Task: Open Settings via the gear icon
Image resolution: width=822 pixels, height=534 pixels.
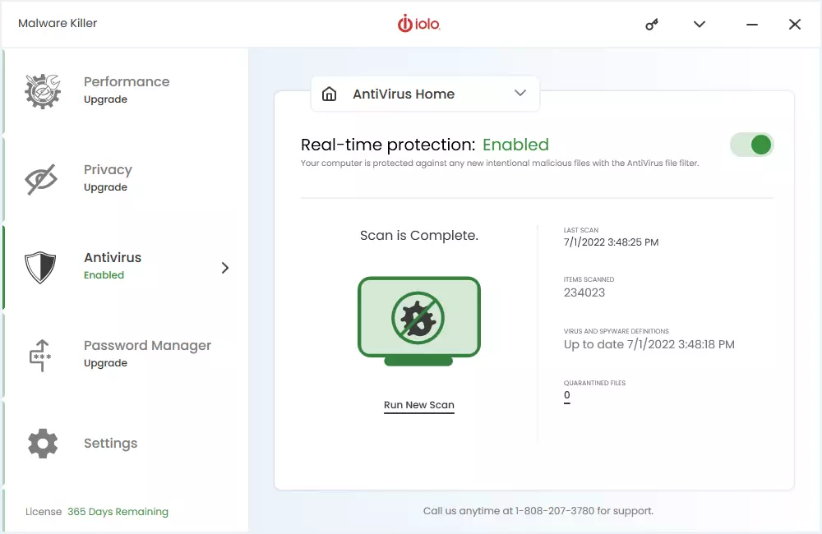Action: (42, 443)
